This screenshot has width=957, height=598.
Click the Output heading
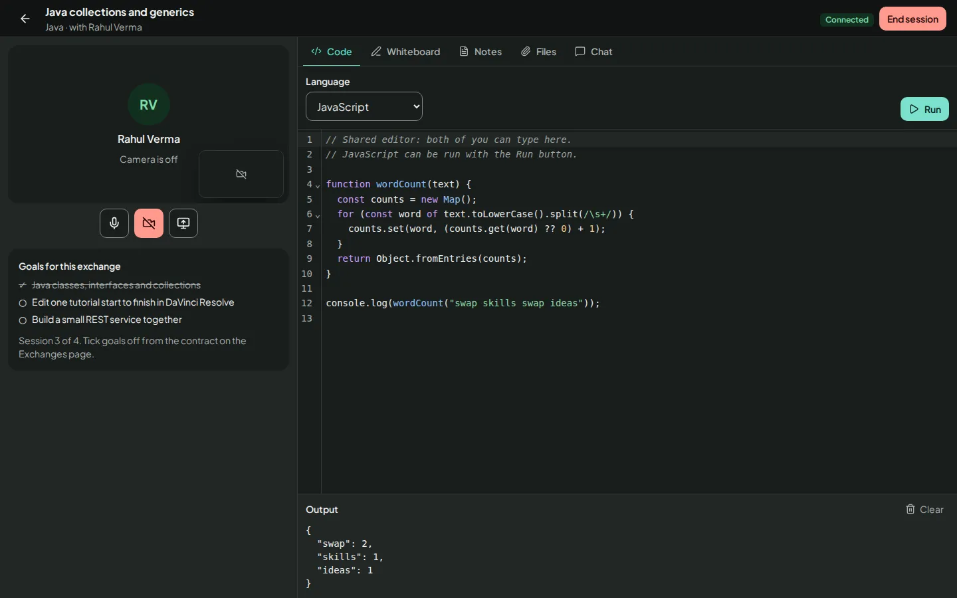point(322,510)
